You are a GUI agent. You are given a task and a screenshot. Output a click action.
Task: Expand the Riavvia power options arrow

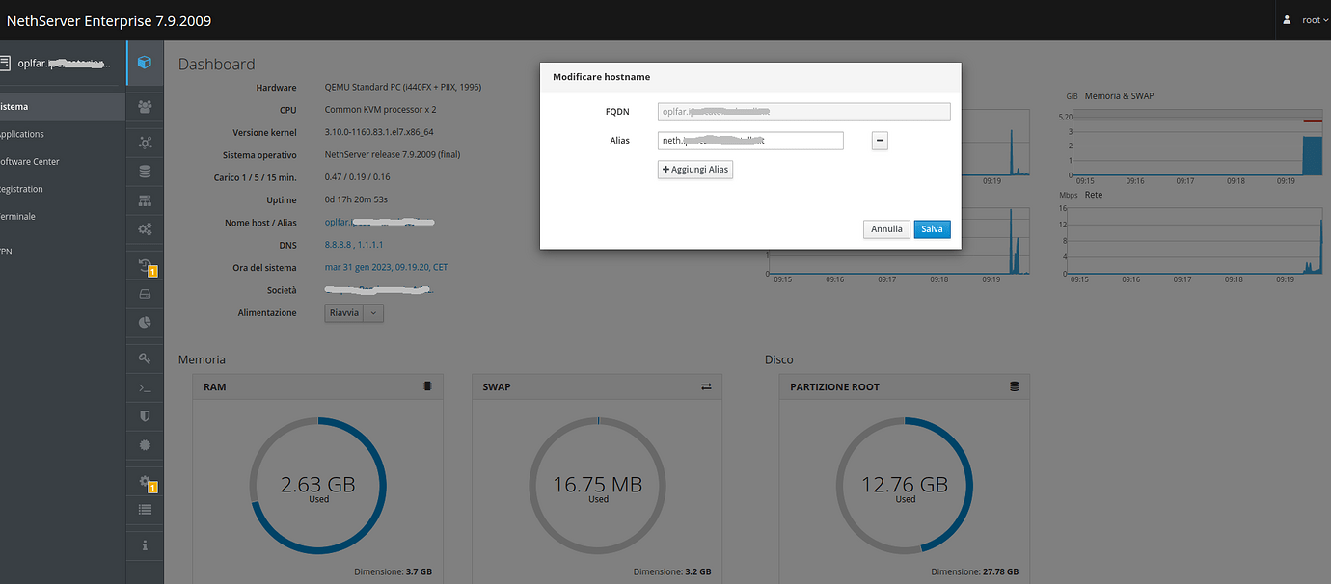[x=374, y=312]
